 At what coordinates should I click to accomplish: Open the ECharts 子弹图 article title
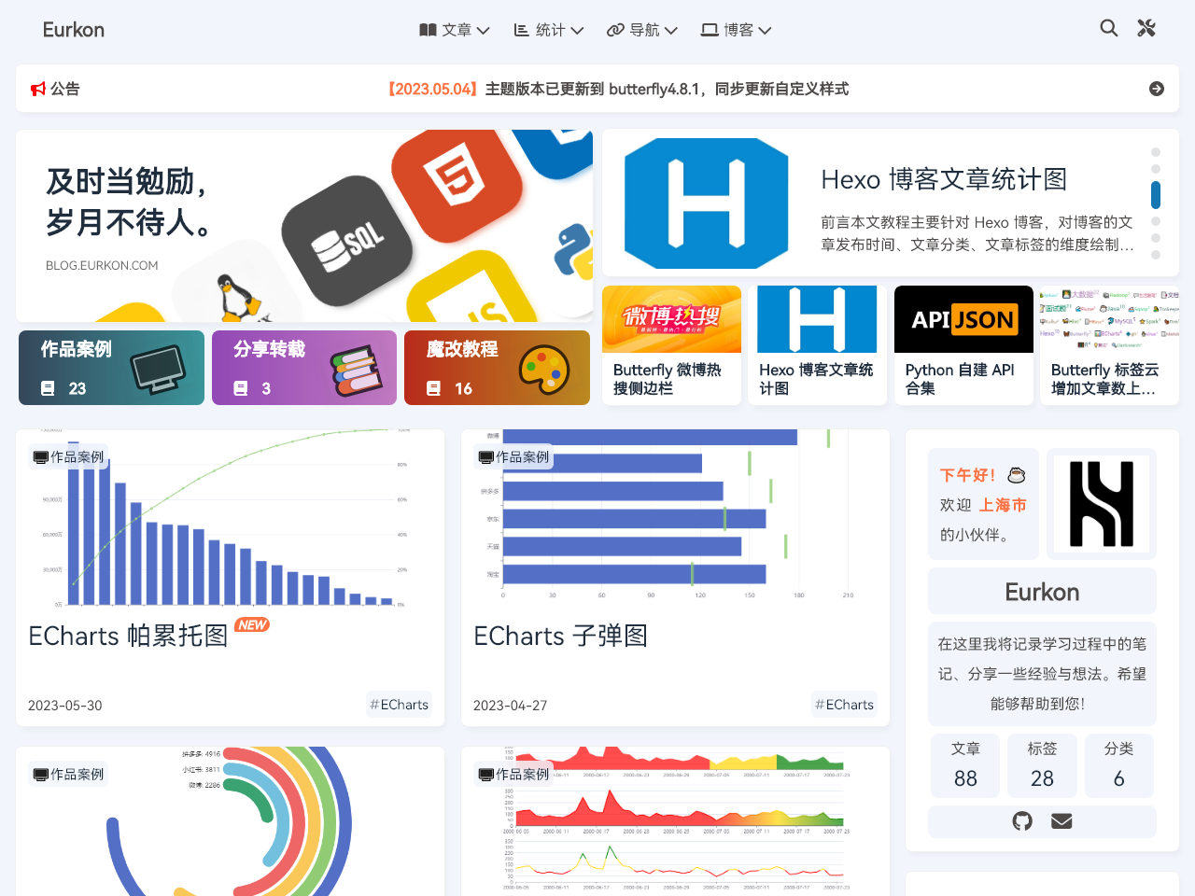560,636
